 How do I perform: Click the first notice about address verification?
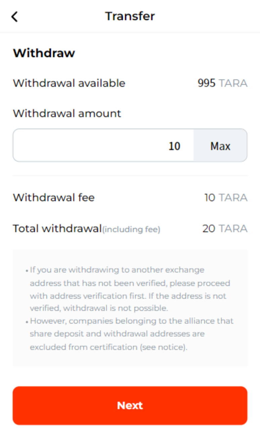(130, 289)
